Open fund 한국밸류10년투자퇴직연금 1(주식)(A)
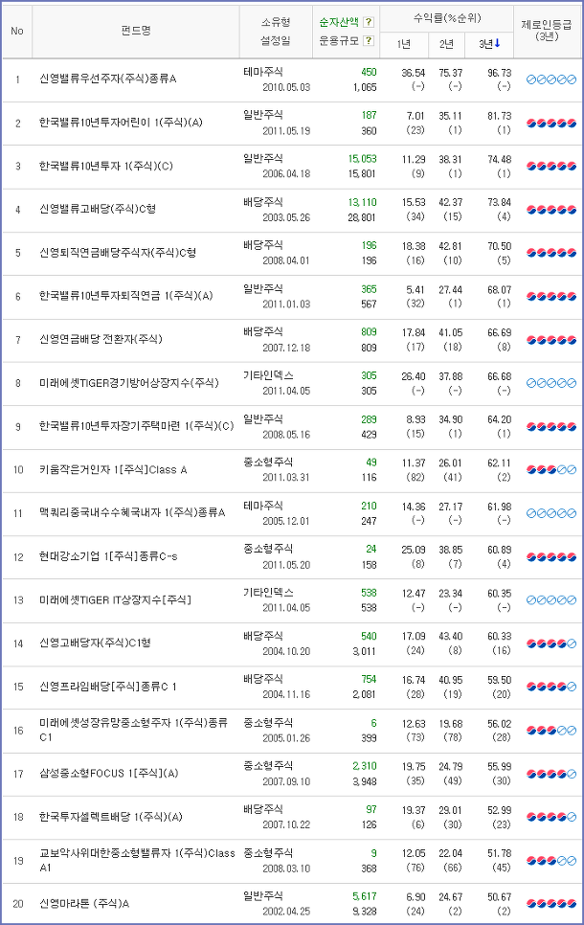The height and width of the screenshot is (925, 584). click(125, 296)
